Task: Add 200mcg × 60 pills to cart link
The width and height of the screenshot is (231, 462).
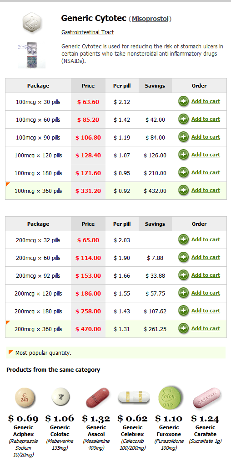Action: tap(206, 257)
